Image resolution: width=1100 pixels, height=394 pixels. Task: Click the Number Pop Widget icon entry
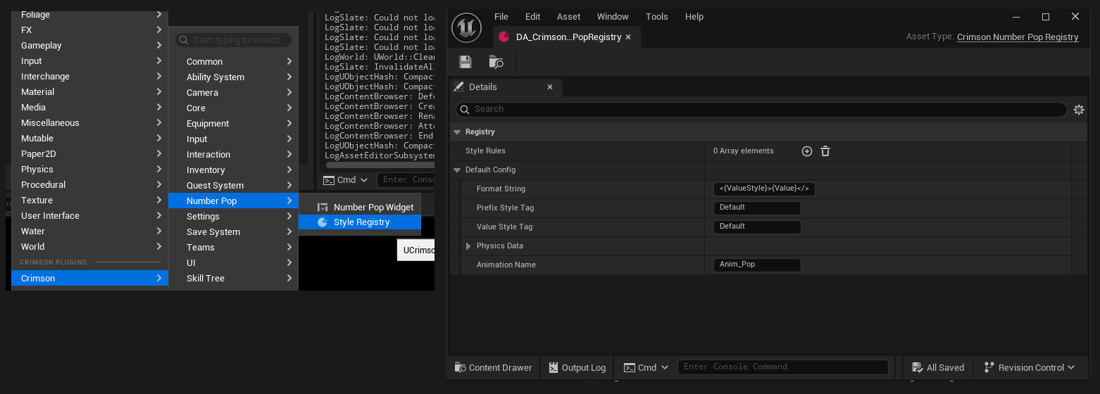(360, 207)
